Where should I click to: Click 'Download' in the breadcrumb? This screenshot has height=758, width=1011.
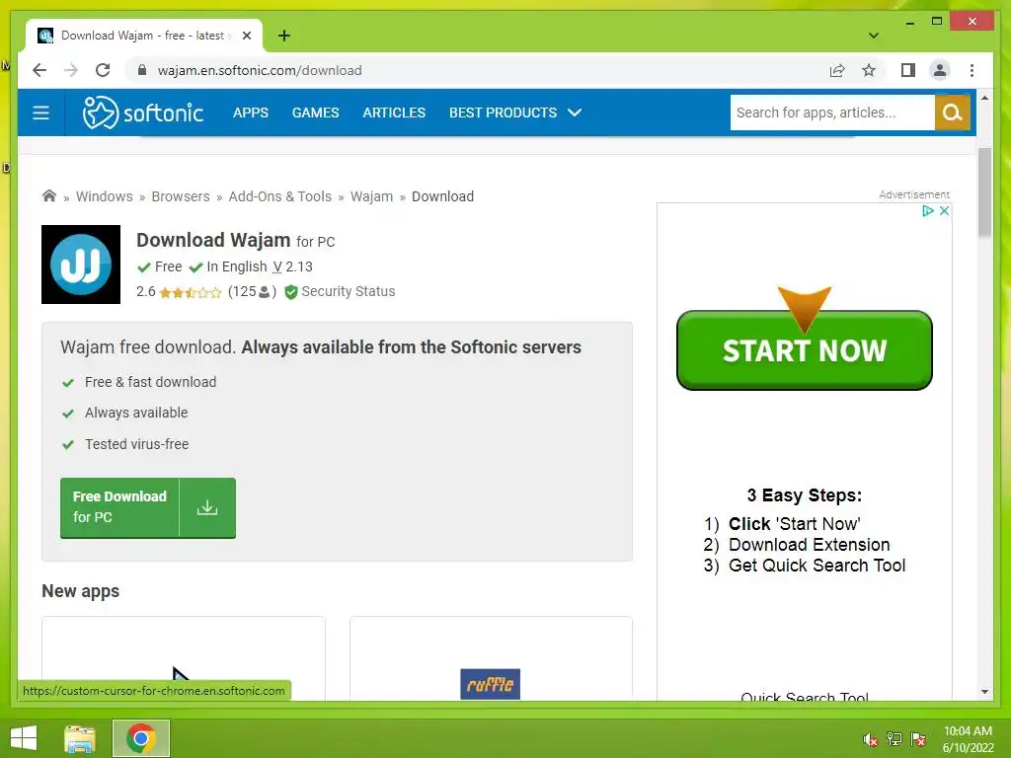click(442, 196)
